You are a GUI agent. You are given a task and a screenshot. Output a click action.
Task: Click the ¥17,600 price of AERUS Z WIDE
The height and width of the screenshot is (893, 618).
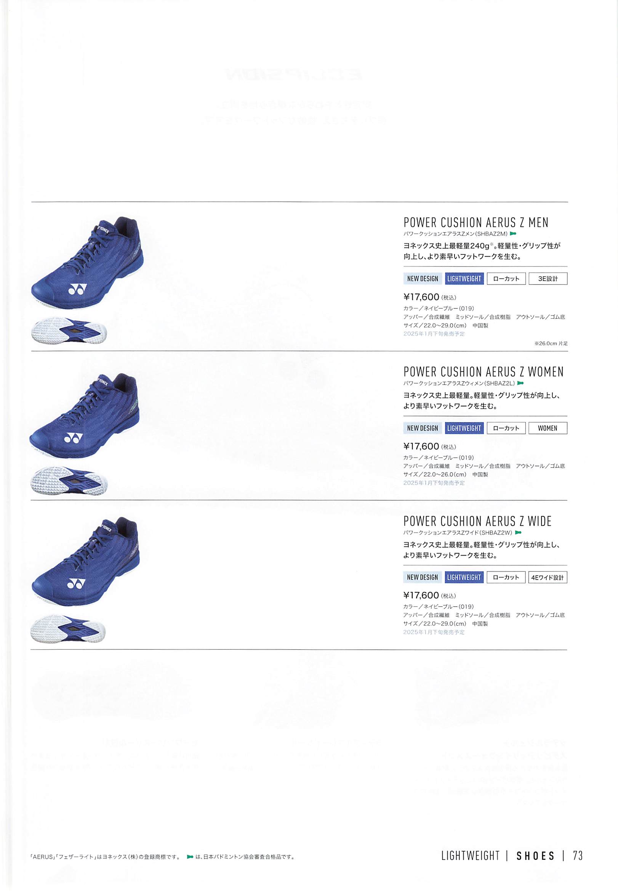click(421, 595)
